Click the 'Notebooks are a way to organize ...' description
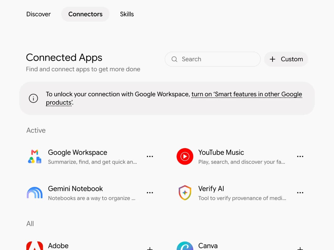The width and height of the screenshot is (334, 250). [92, 198]
